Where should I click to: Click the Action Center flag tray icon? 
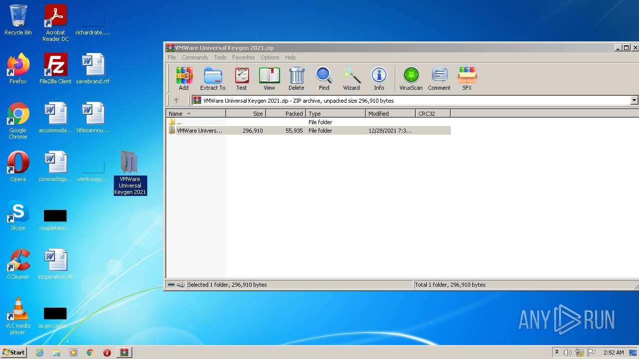pos(592,353)
